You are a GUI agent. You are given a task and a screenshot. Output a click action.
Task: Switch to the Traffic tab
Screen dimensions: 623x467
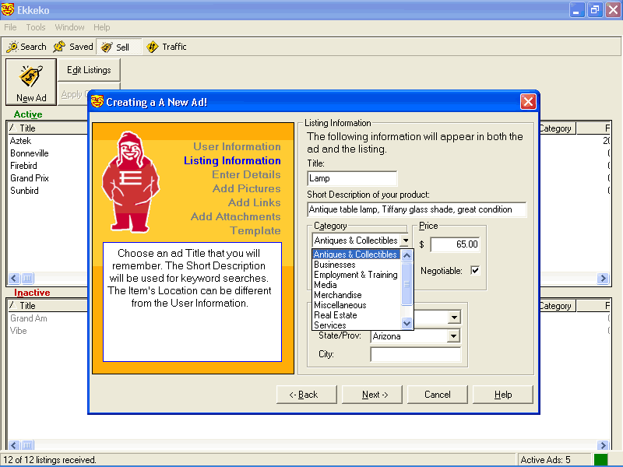pyautogui.click(x=167, y=47)
